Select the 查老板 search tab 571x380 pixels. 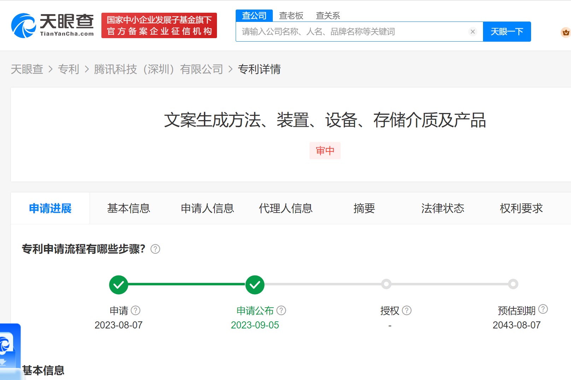[291, 16]
